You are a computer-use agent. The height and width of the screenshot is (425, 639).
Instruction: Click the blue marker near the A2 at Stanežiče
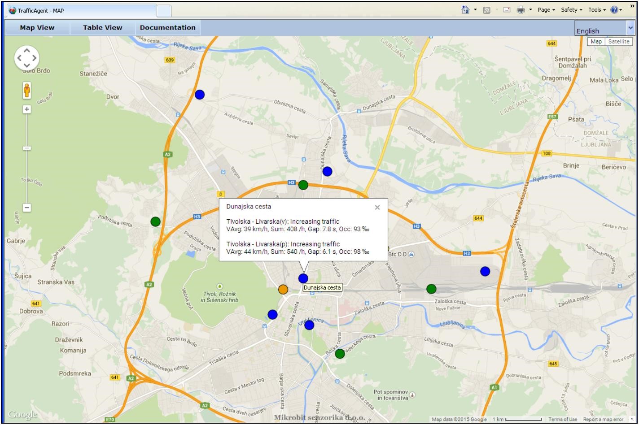[x=200, y=95]
